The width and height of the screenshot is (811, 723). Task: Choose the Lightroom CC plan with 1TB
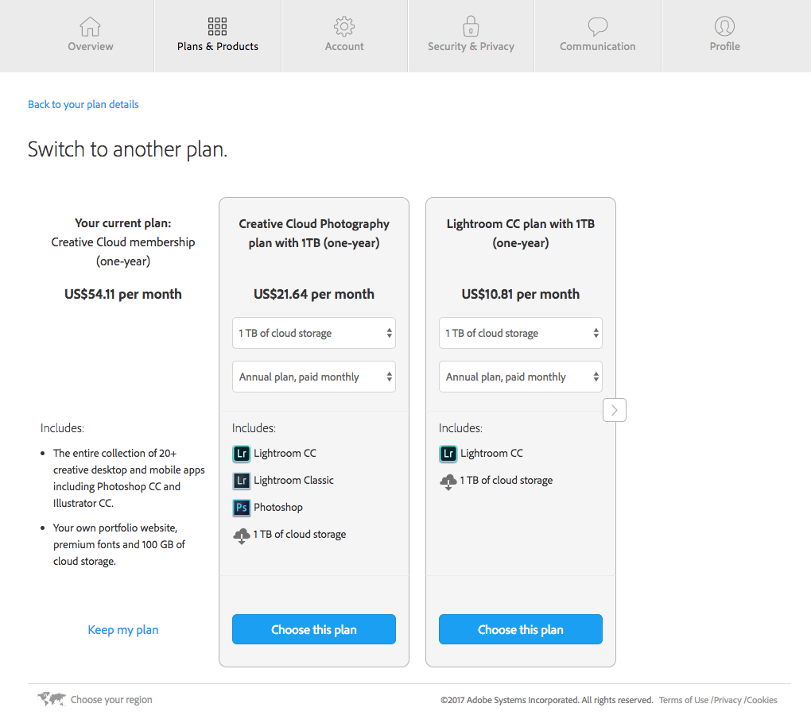click(x=521, y=629)
